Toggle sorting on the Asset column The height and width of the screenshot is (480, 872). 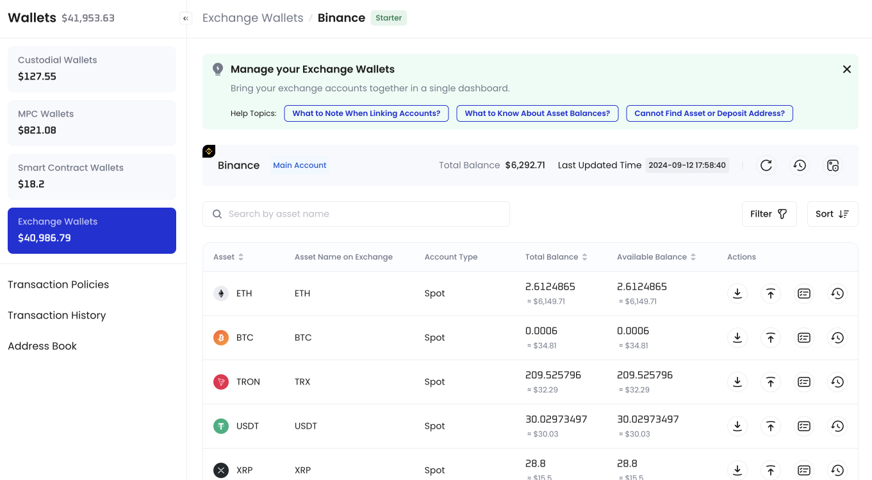point(242,256)
